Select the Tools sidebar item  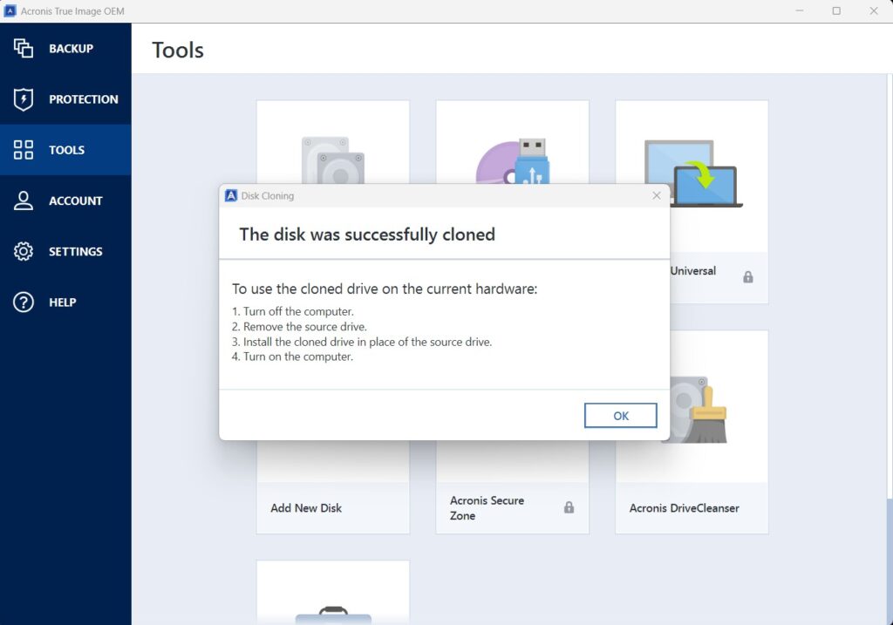66,150
